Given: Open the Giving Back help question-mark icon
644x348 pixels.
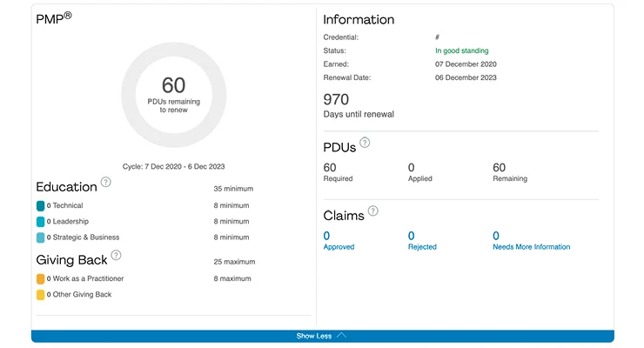Looking at the screenshot, I should (117, 255).
